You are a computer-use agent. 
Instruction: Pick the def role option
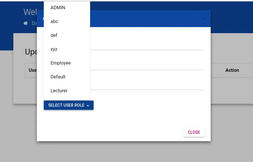tap(54, 35)
